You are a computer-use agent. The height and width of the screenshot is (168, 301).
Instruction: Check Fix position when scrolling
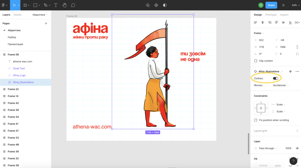[256, 120]
